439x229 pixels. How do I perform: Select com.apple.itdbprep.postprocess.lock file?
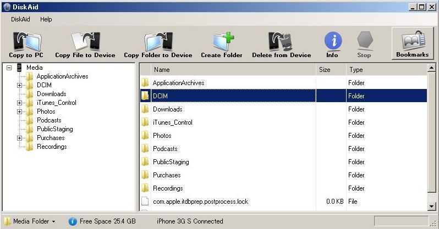pyautogui.click(x=284, y=202)
